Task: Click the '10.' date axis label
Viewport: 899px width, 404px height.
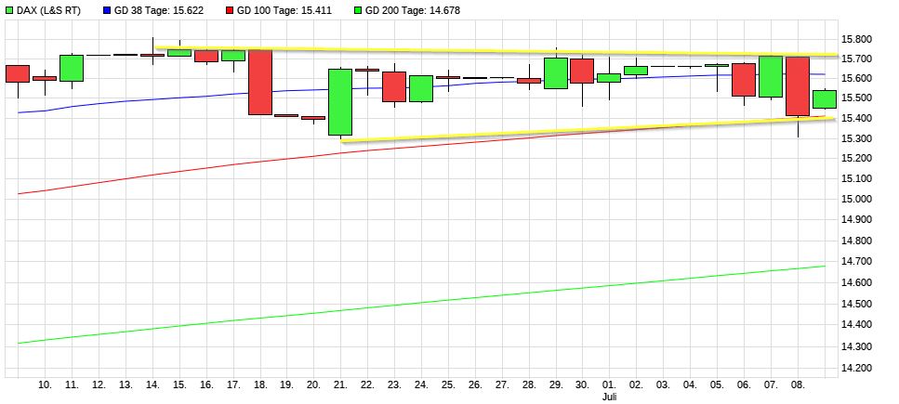Action: click(45, 385)
